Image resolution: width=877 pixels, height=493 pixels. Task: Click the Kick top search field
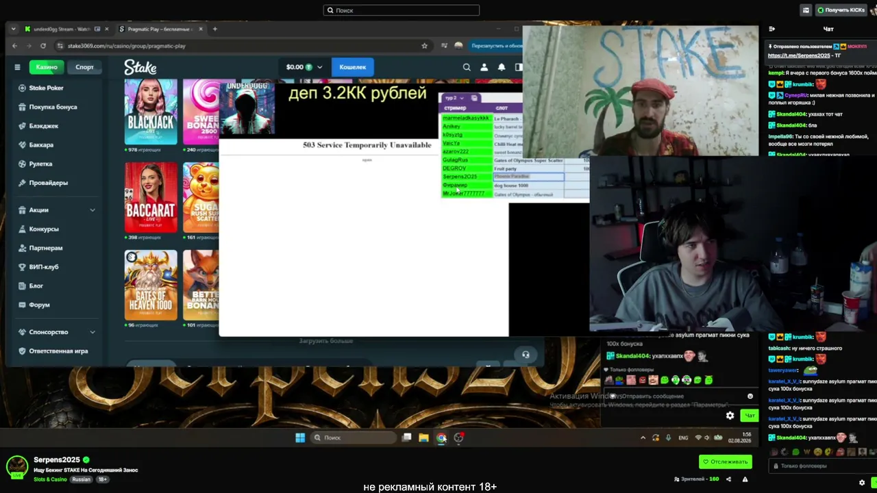[402, 10]
